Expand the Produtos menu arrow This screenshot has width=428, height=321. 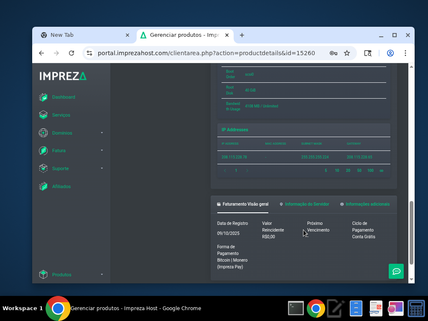coord(102,275)
